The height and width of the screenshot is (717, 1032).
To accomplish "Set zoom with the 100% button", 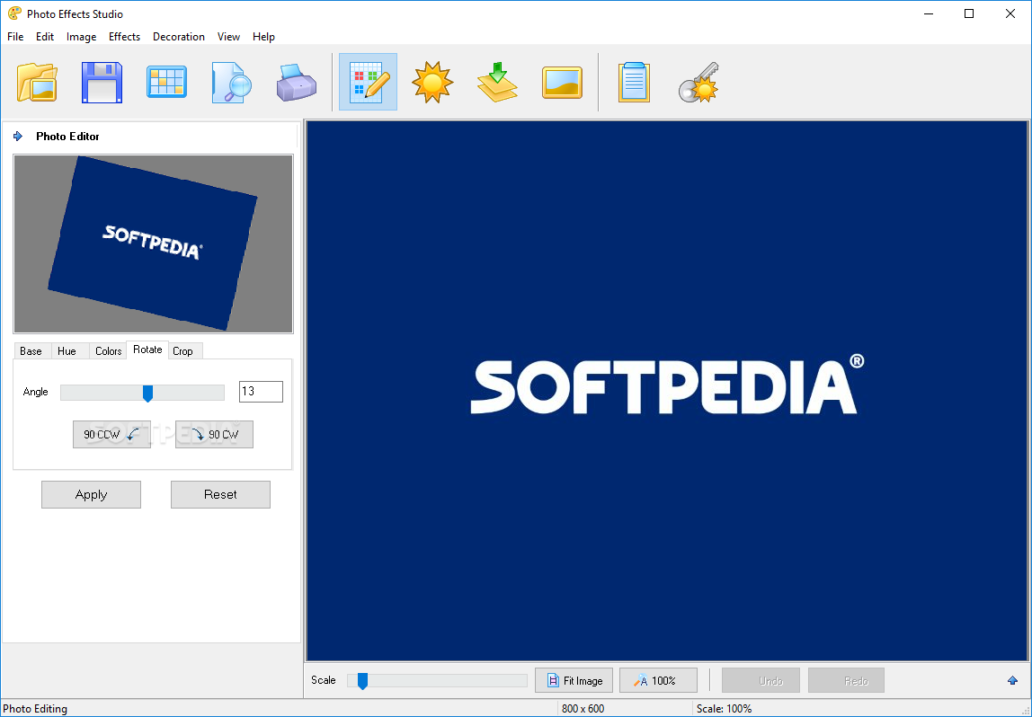I will click(658, 681).
